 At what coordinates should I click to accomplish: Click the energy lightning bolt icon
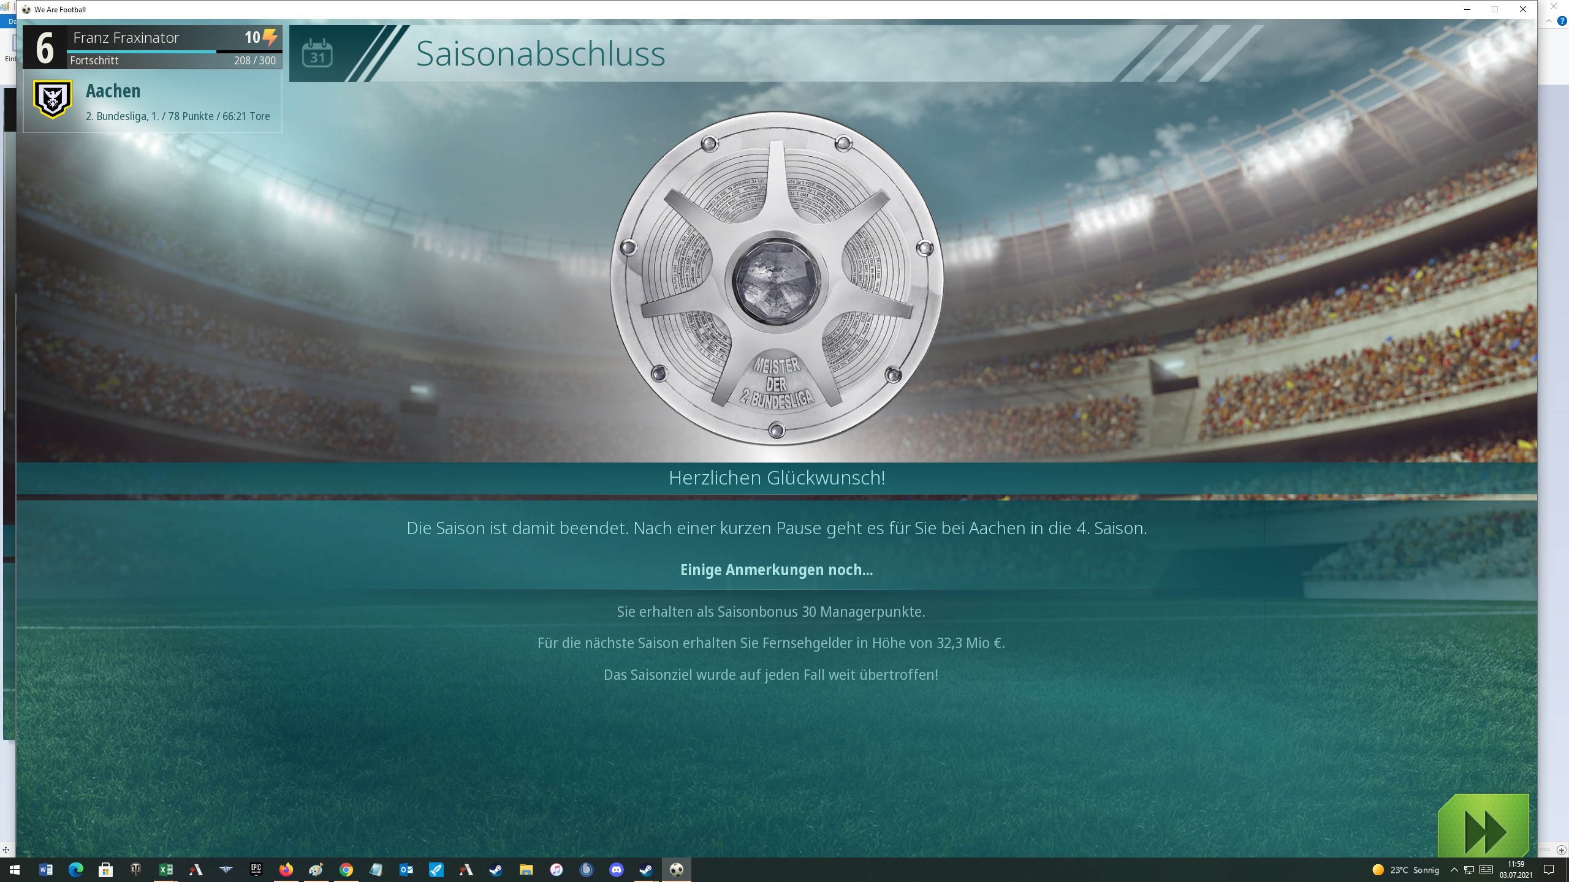[x=270, y=37]
